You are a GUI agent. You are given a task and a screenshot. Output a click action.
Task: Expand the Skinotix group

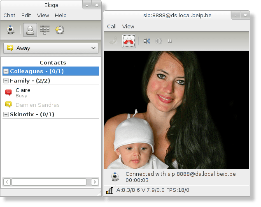coord(6,115)
